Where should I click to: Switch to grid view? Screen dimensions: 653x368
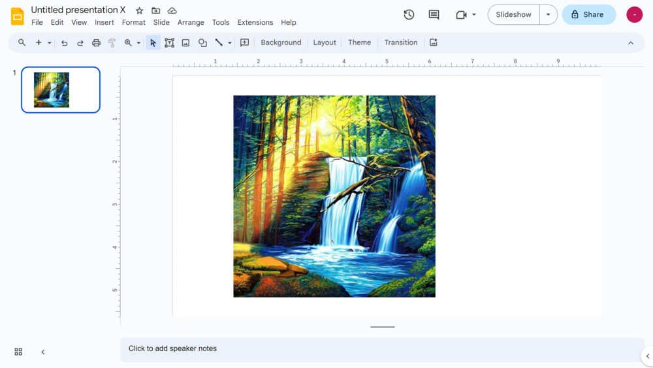coord(18,352)
